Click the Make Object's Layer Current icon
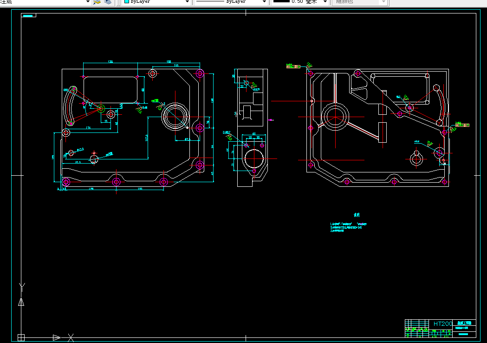This screenshot has width=487, height=343. (97, 2)
